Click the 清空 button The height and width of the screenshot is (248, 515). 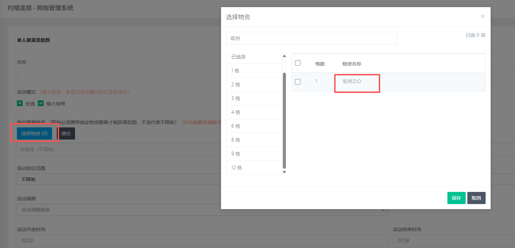coord(66,133)
